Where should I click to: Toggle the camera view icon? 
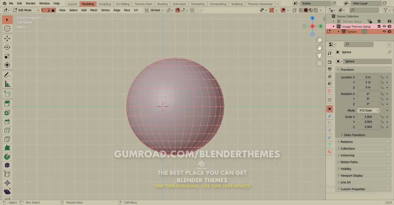[320, 56]
